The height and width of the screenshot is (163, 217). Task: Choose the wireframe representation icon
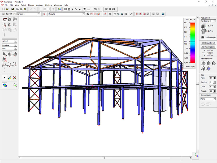(203, 63)
